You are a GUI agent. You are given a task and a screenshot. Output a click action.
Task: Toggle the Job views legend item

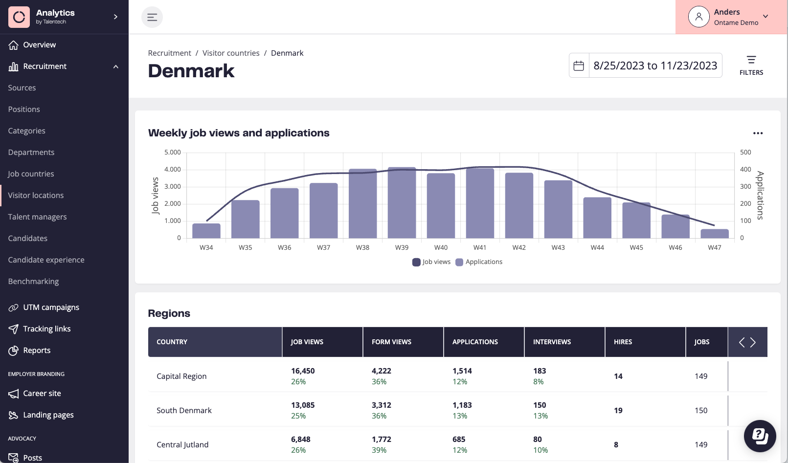431,262
